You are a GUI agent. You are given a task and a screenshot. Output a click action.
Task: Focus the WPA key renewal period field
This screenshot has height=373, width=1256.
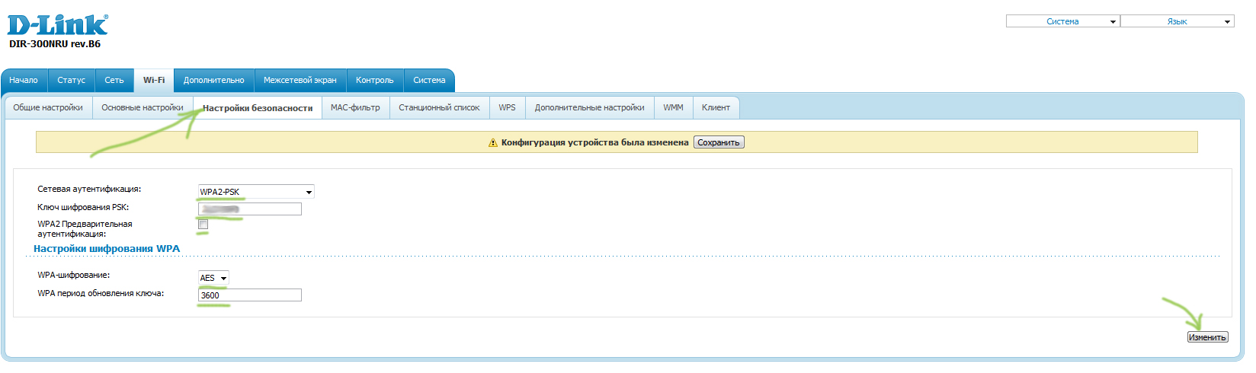pos(250,295)
